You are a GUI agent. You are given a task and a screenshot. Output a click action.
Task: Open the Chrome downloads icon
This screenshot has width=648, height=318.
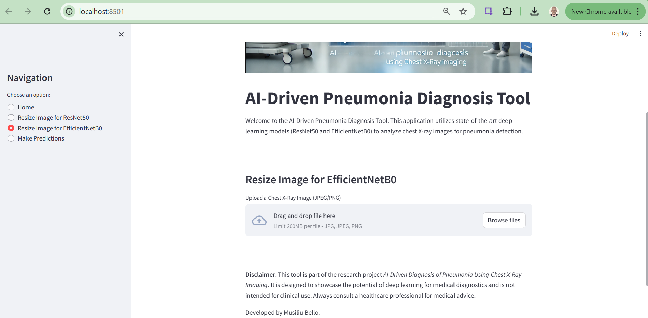coord(534,12)
